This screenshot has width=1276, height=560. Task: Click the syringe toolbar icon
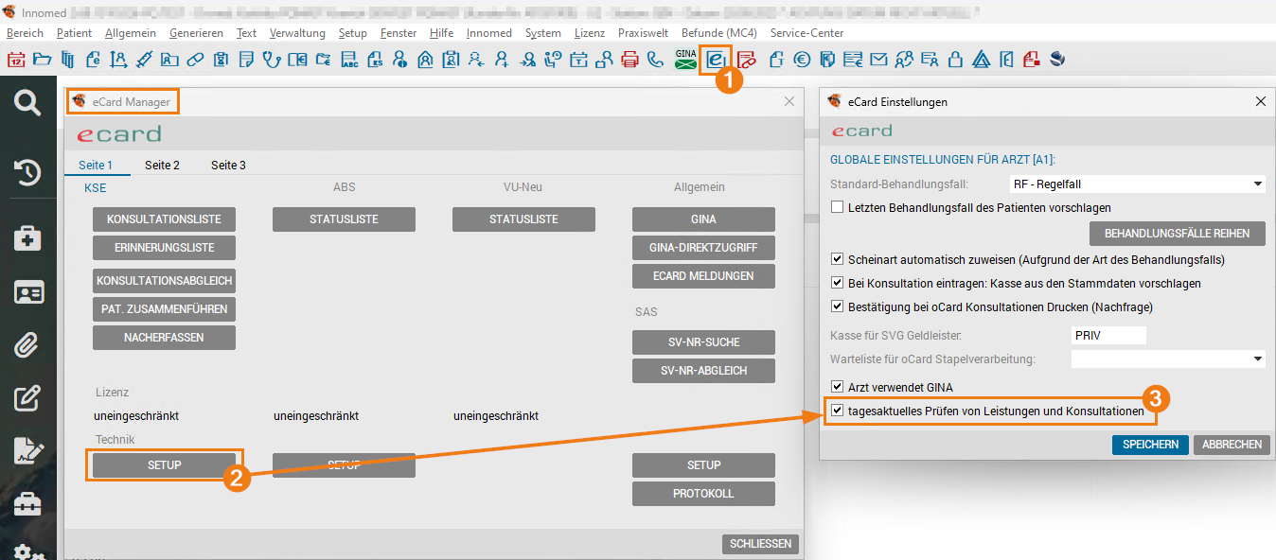(x=144, y=60)
